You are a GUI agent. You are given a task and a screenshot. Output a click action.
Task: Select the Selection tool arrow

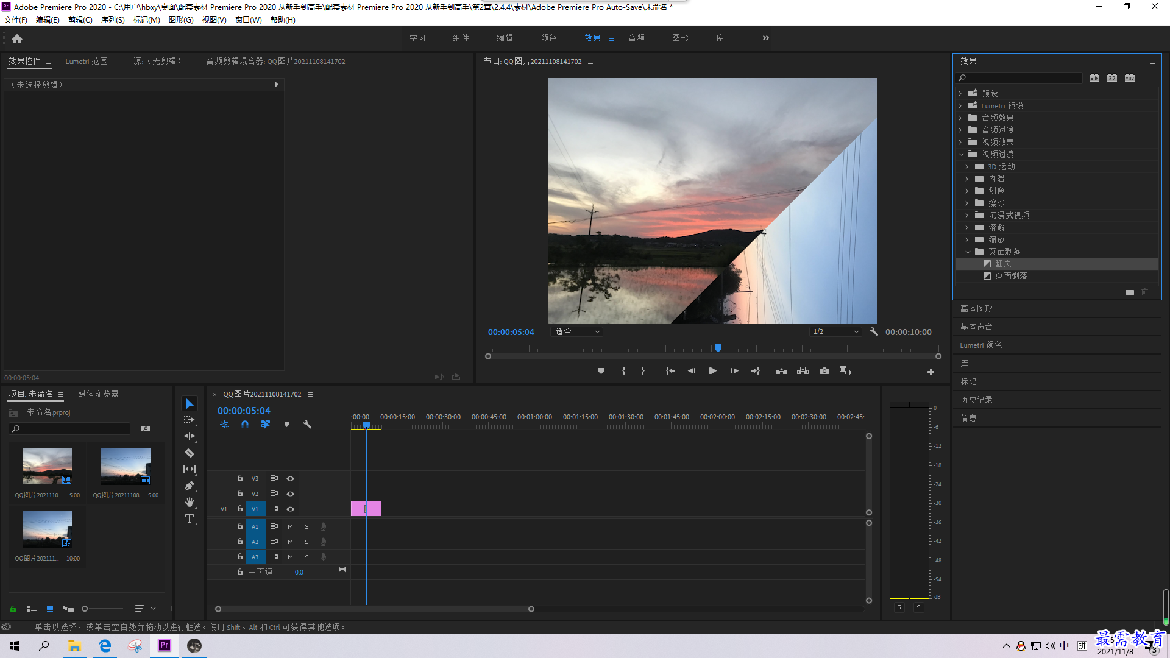click(x=190, y=404)
